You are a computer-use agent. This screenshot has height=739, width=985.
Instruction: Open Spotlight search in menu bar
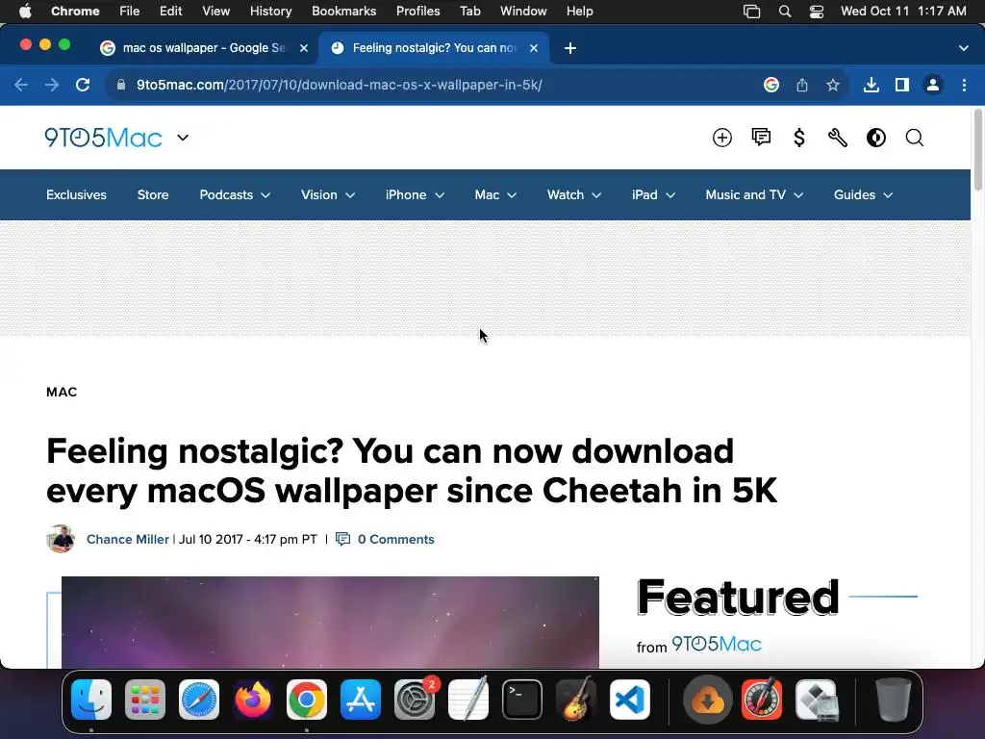[785, 12]
